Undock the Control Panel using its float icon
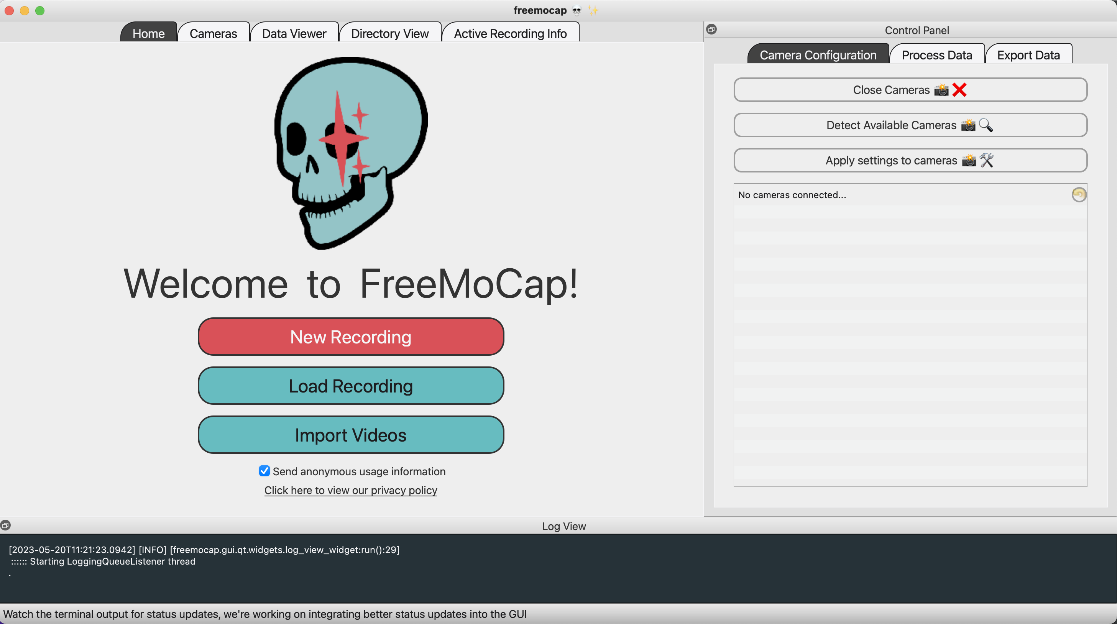Image resolution: width=1117 pixels, height=624 pixels. (x=711, y=30)
